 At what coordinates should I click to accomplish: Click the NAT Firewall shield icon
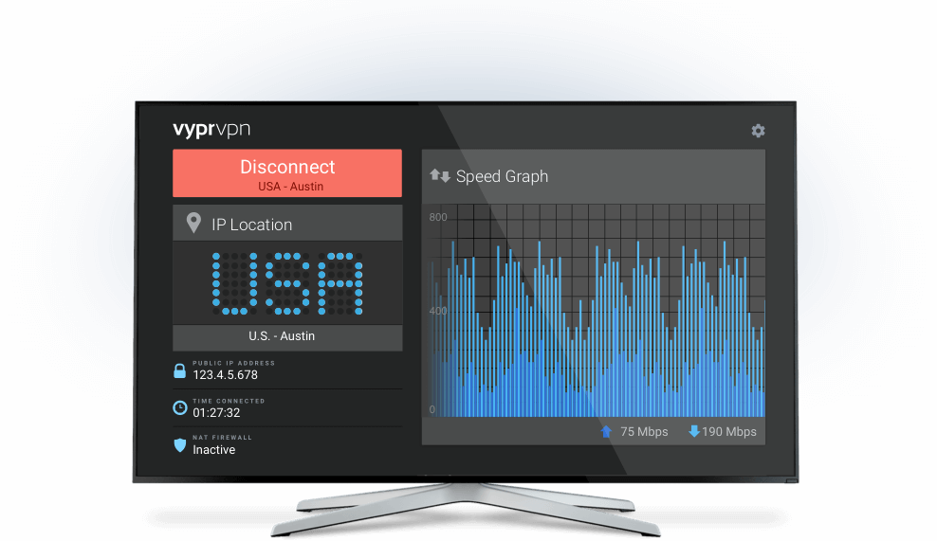coord(180,445)
